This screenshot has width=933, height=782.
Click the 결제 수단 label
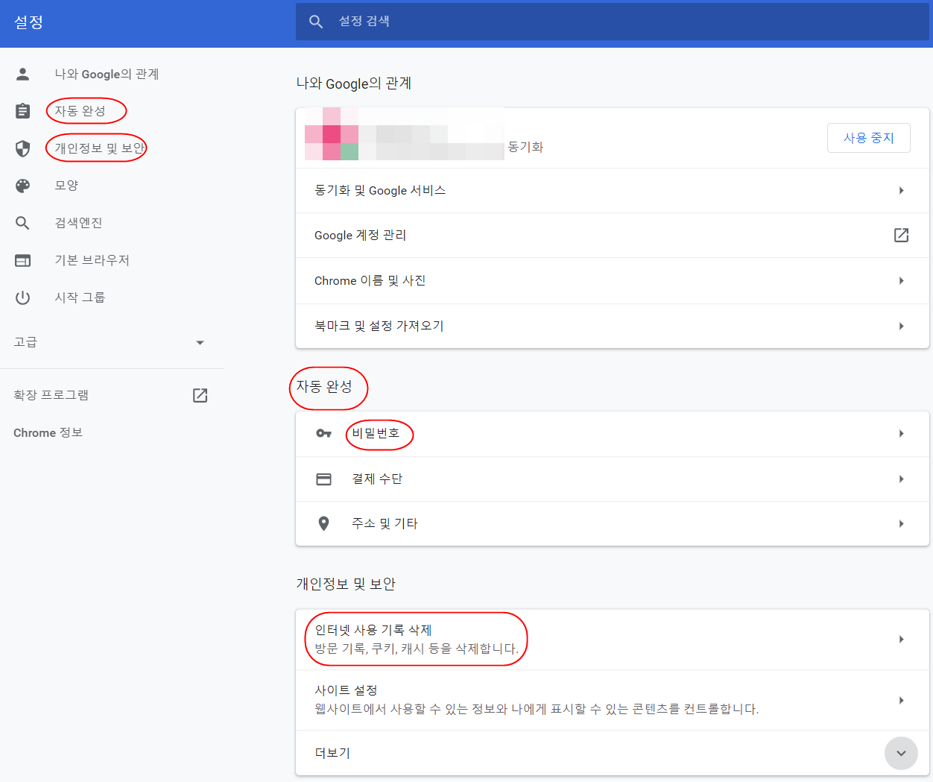pyautogui.click(x=377, y=479)
